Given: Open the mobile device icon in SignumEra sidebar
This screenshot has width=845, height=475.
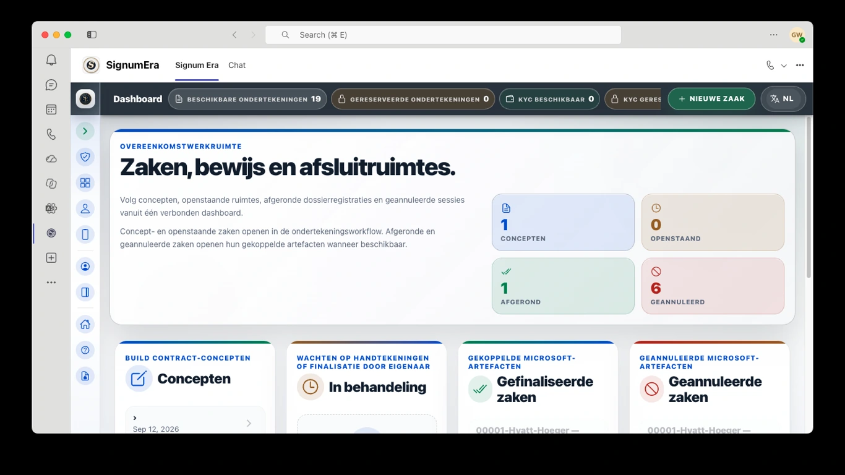Looking at the screenshot, I should [85, 234].
